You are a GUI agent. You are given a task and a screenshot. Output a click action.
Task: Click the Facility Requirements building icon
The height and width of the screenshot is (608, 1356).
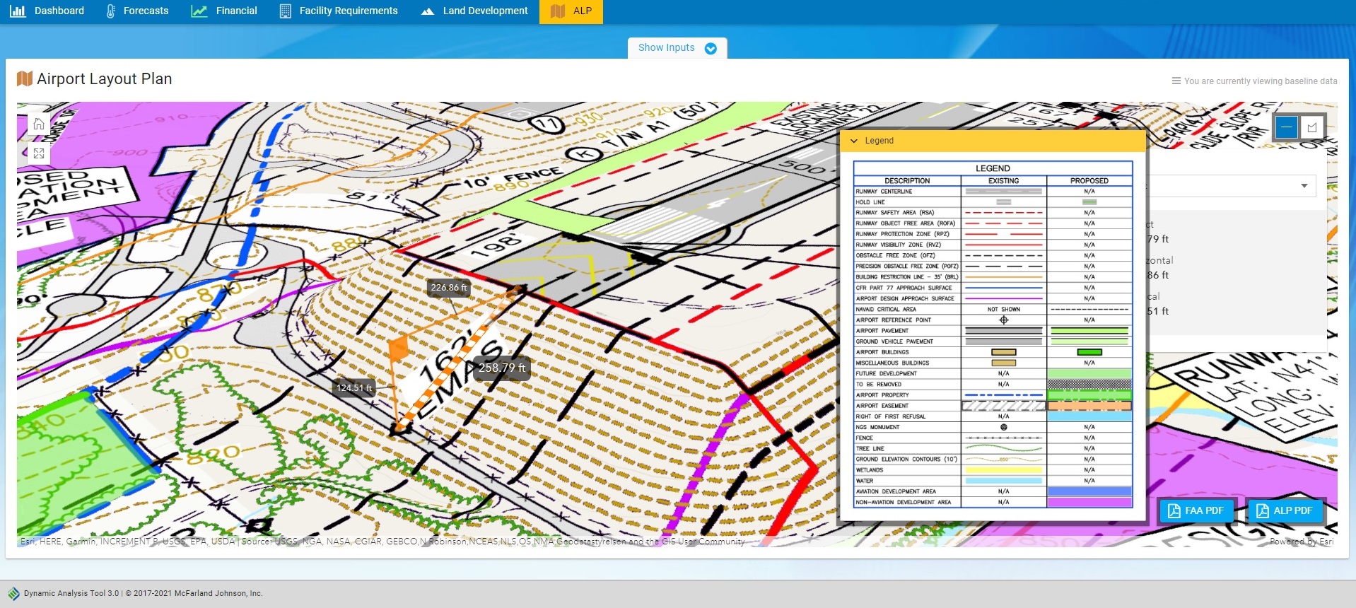click(286, 11)
